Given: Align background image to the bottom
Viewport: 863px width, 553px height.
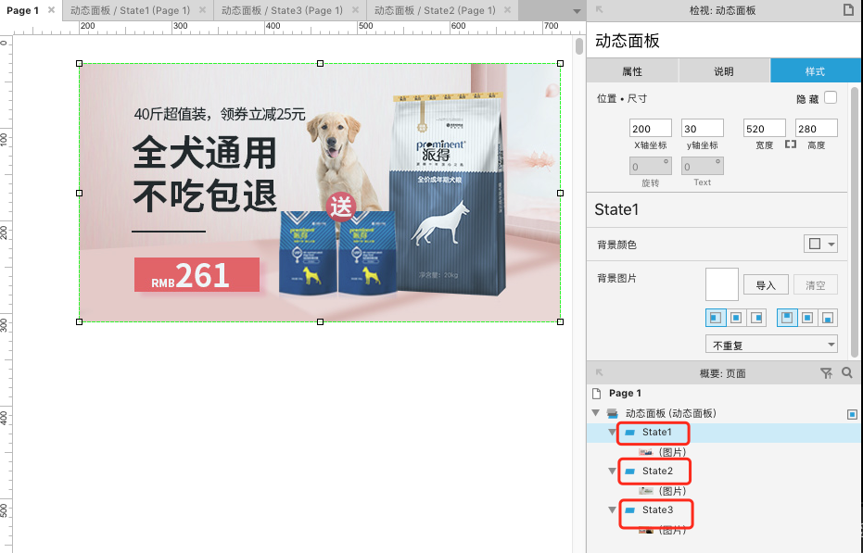Looking at the screenshot, I should (x=828, y=318).
